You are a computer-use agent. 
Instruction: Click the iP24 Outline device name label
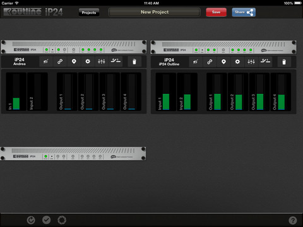click(x=169, y=62)
